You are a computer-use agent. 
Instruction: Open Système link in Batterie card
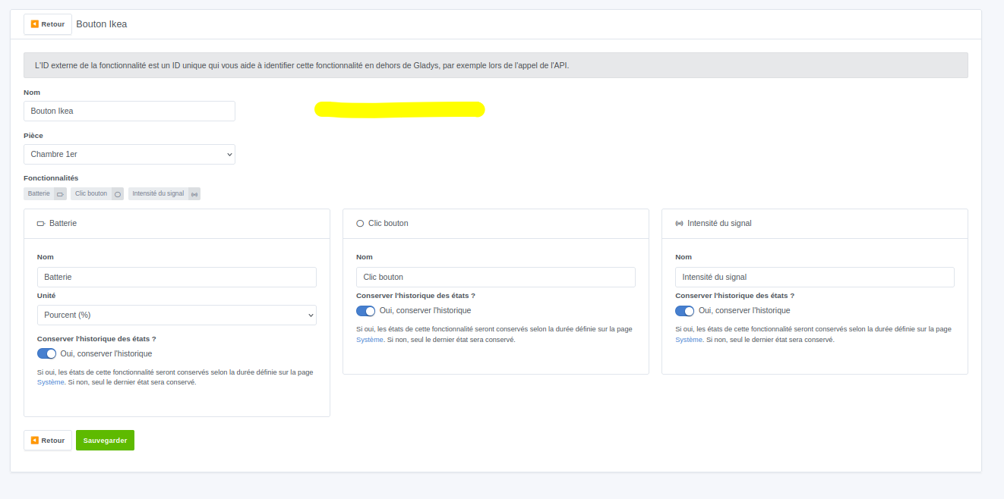[x=51, y=382]
